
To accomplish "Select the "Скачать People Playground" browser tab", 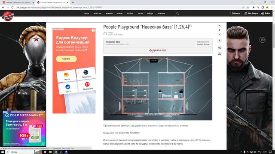I will click(x=52, y=3).
